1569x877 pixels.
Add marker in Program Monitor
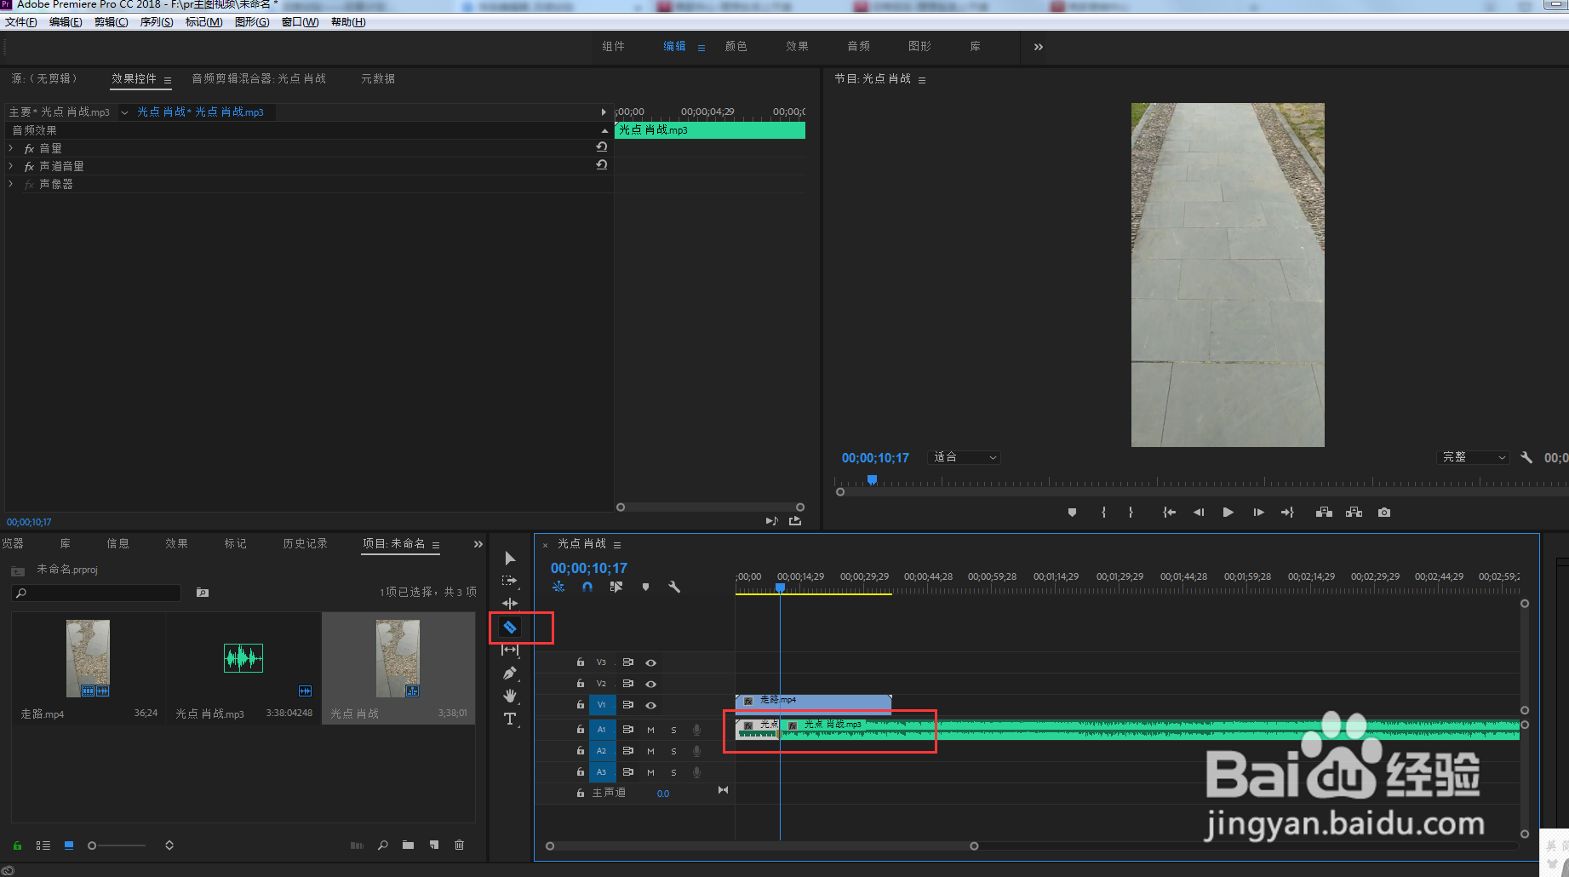point(1072,513)
